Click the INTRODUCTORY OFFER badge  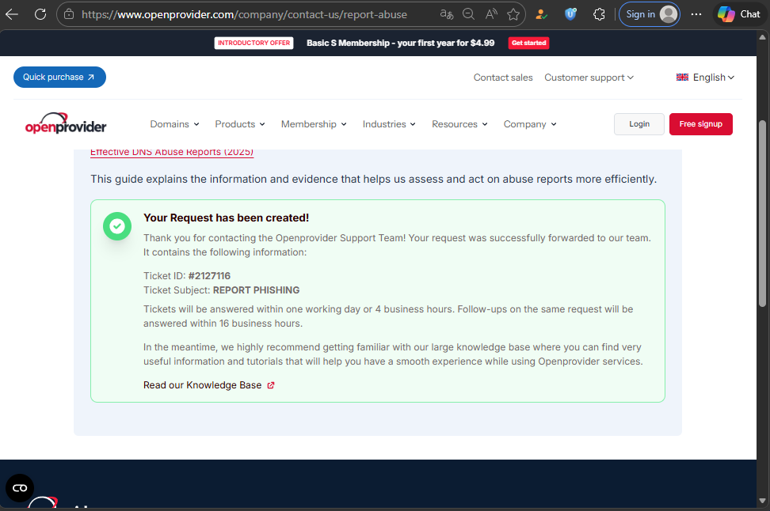pyautogui.click(x=253, y=44)
